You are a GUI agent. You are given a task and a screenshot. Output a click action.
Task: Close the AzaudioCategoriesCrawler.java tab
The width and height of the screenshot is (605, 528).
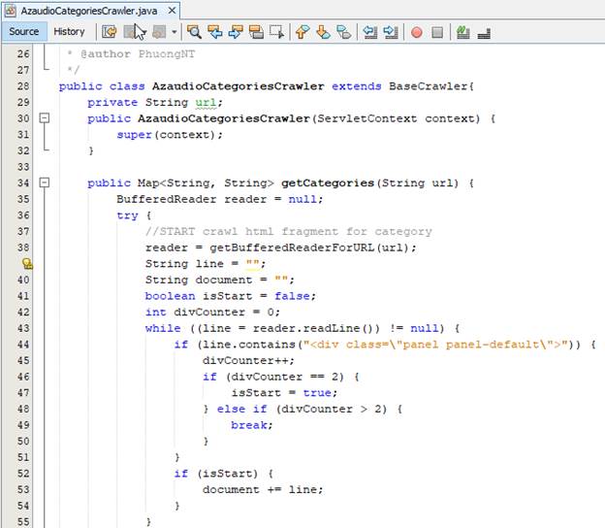172,11
